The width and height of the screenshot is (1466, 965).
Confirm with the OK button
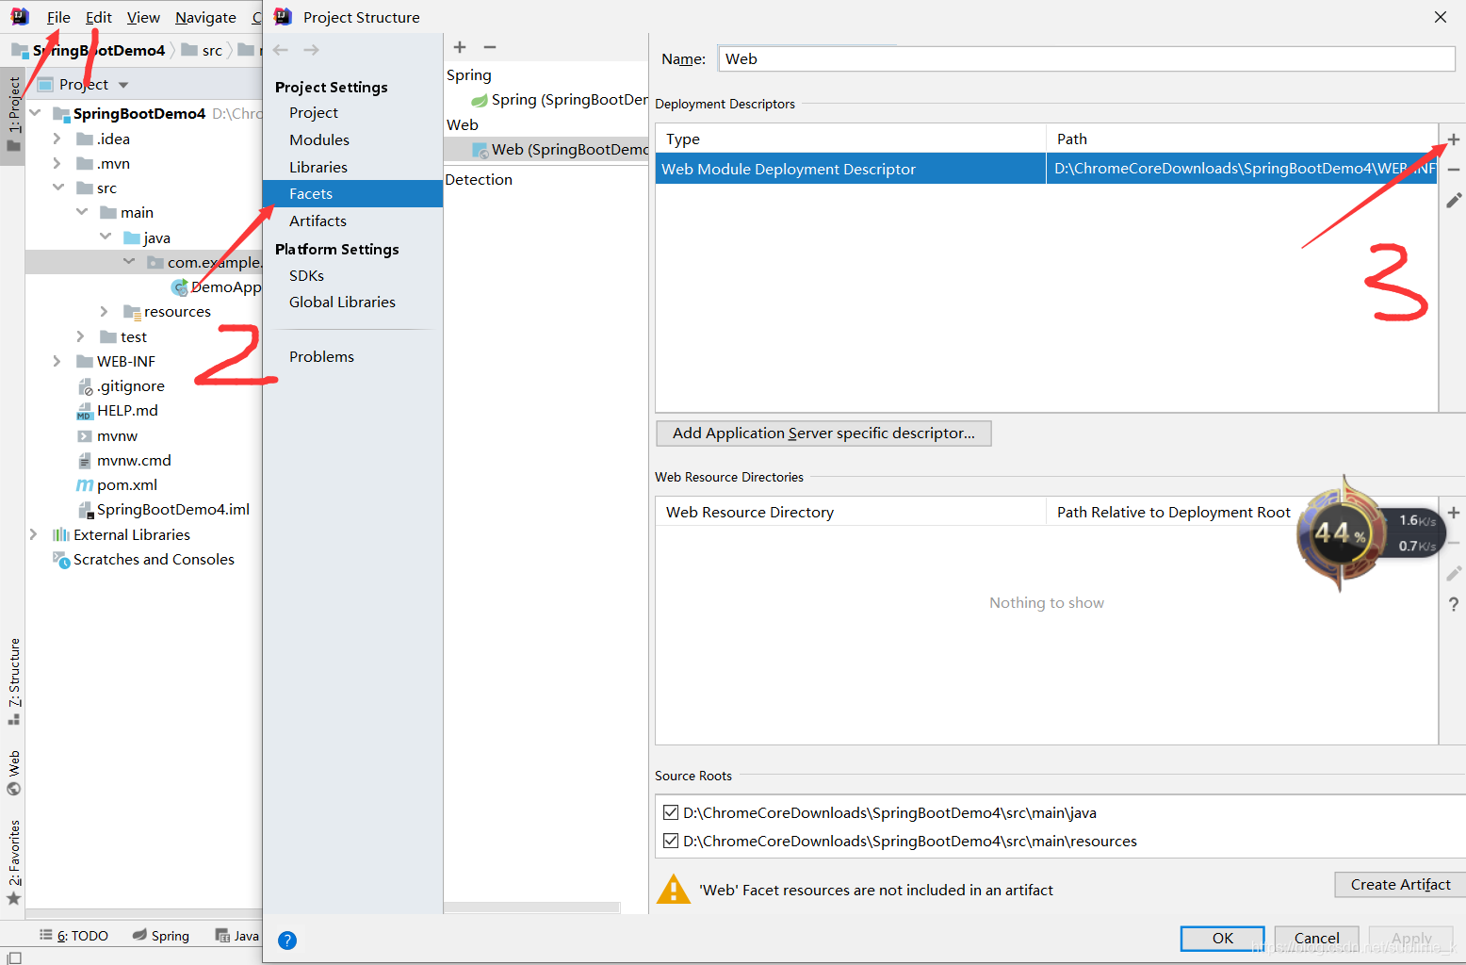point(1223,939)
